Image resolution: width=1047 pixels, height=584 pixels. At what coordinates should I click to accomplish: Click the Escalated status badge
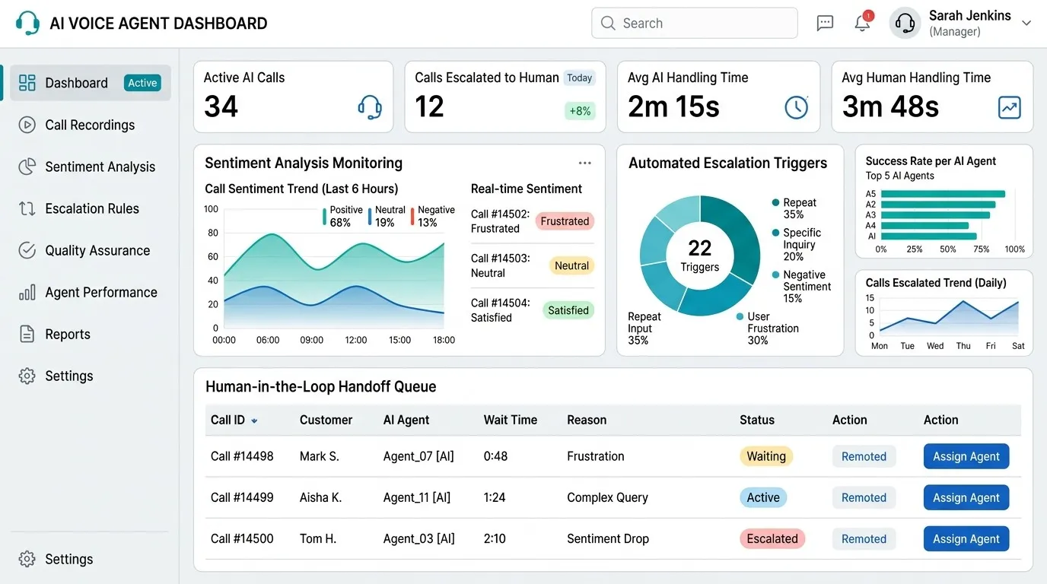point(772,538)
